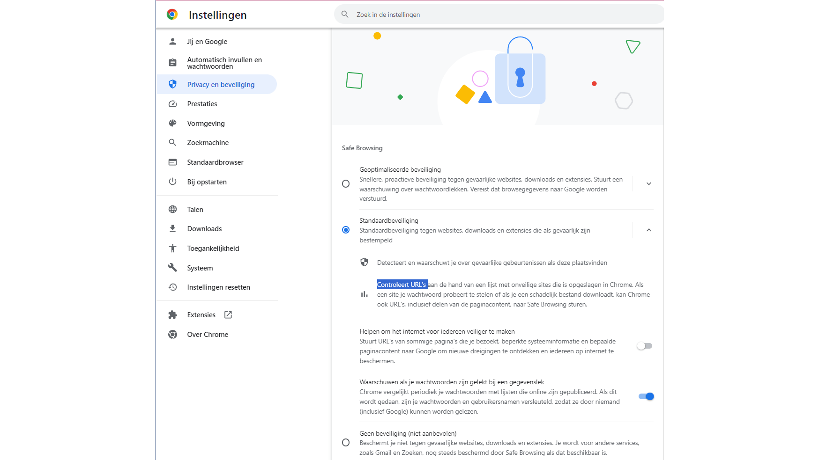Go to Zoekmachine settings
The width and height of the screenshot is (819, 460).
208,143
